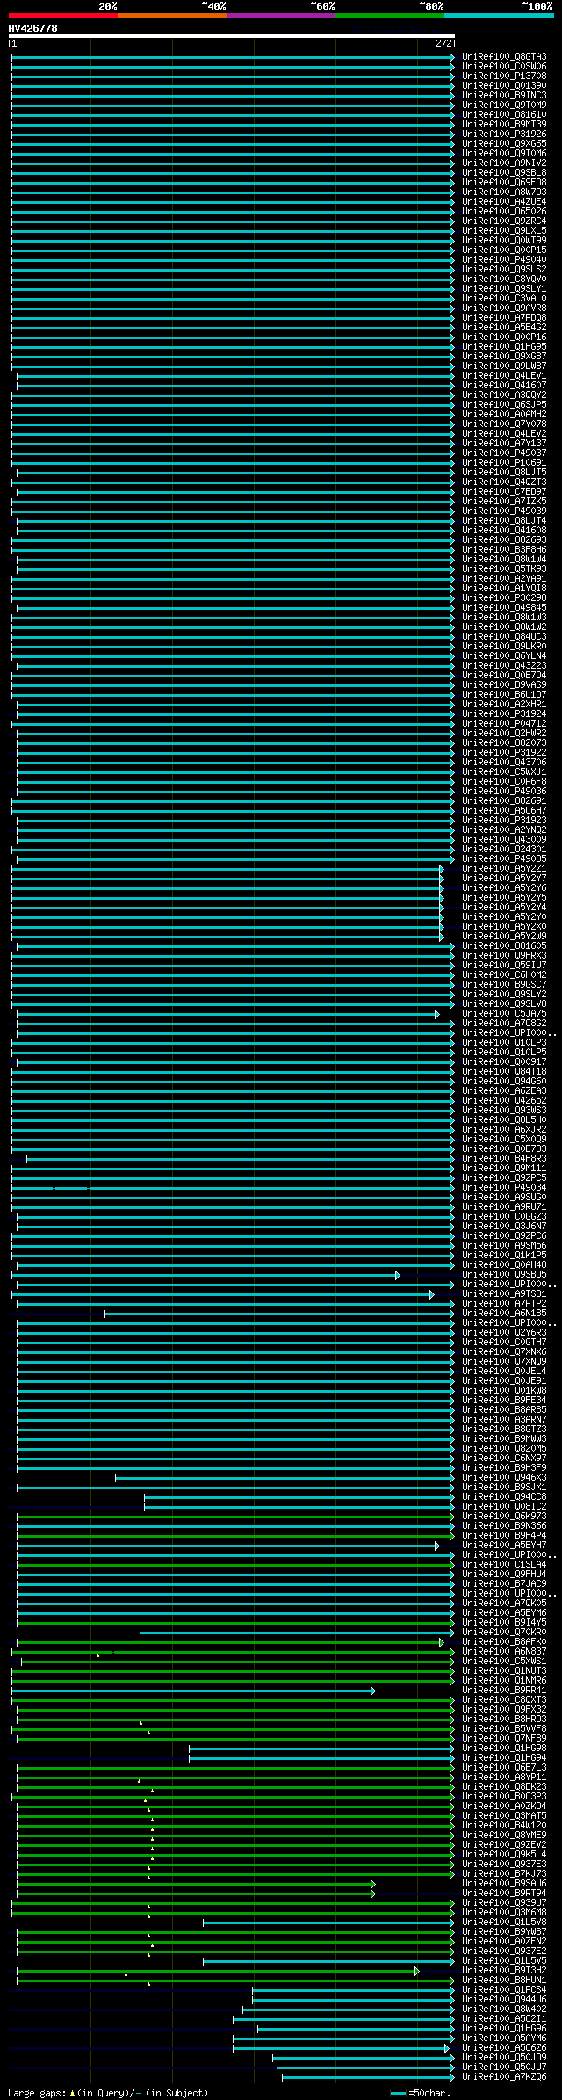Select hit label UniRef100_Q8LJT5
This screenshot has width=562, height=2100.
[x=504, y=473]
